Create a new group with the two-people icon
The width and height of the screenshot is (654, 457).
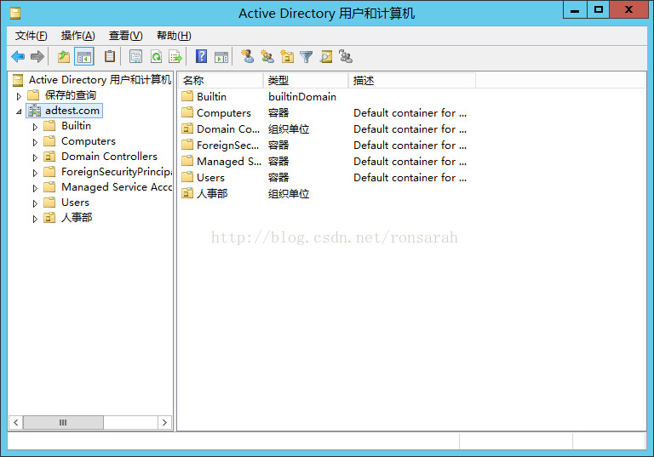tap(267, 56)
